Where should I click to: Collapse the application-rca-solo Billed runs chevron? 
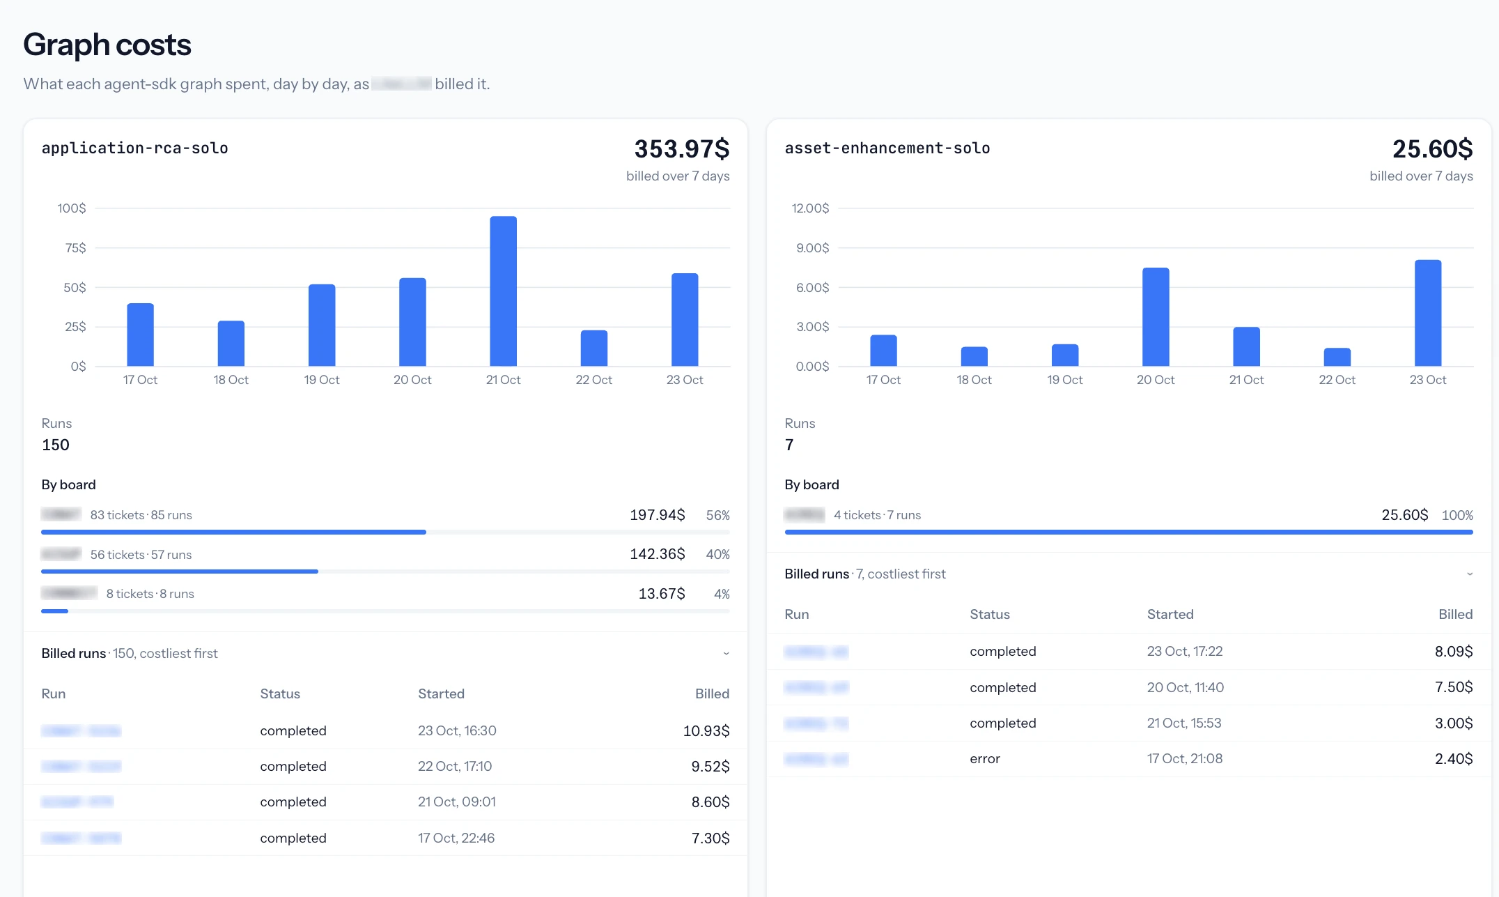(x=726, y=654)
